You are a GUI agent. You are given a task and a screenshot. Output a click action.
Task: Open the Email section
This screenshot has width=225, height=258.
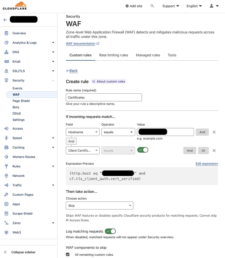point(17,61)
